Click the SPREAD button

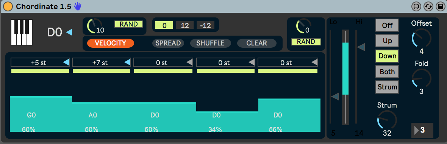pyautogui.click(x=168, y=43)
